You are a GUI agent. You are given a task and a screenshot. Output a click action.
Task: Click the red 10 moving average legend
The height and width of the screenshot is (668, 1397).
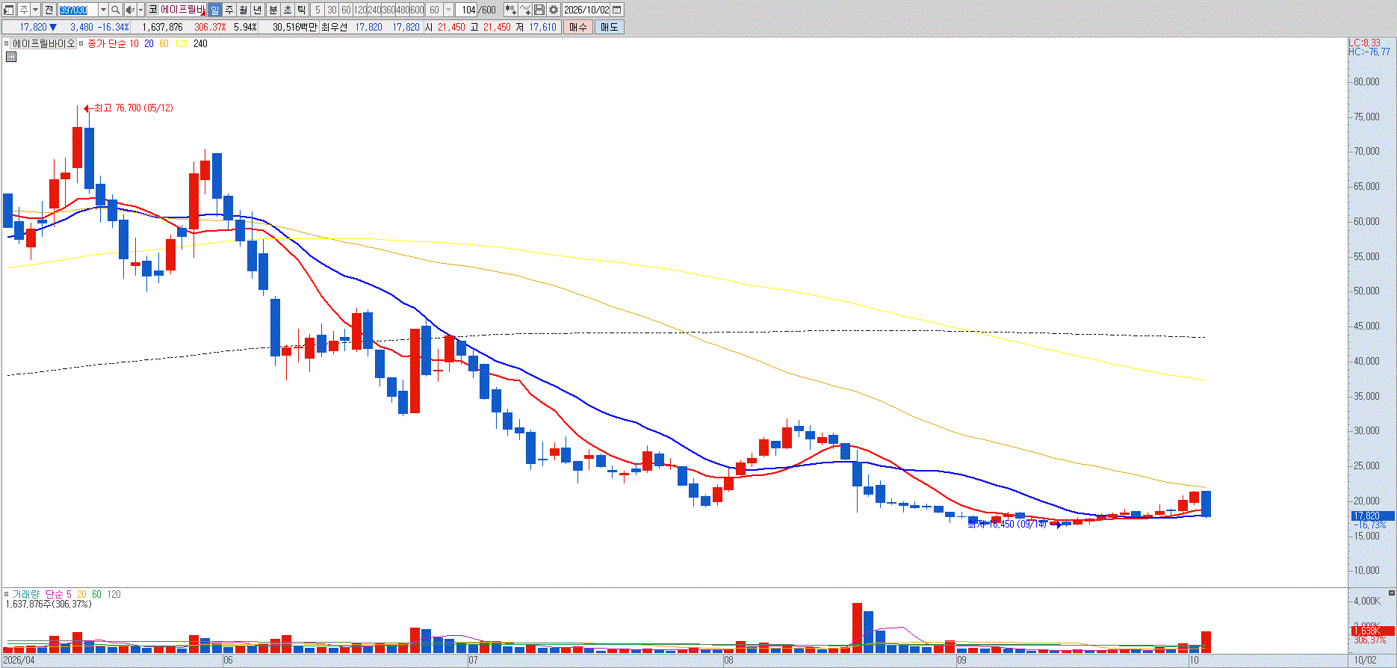[134, 44]
